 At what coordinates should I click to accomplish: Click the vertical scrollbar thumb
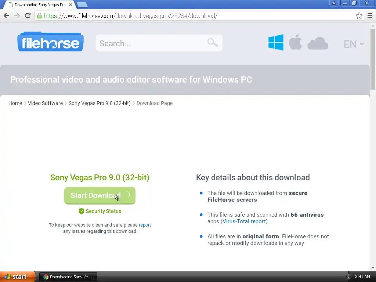[x=373, y=59]
